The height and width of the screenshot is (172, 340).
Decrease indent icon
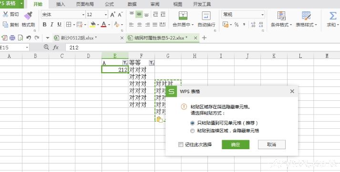pos(155,14)
